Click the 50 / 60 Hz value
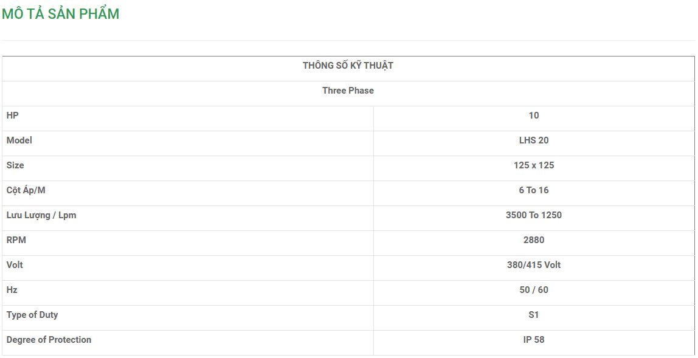This screenshot has width=698, height=358. pos(534,290)
